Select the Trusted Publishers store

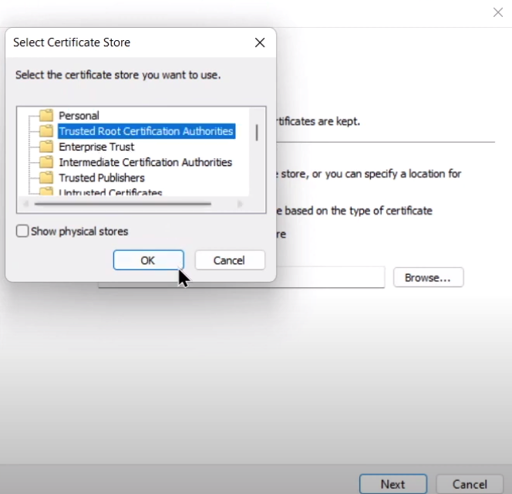pos(102,178)
